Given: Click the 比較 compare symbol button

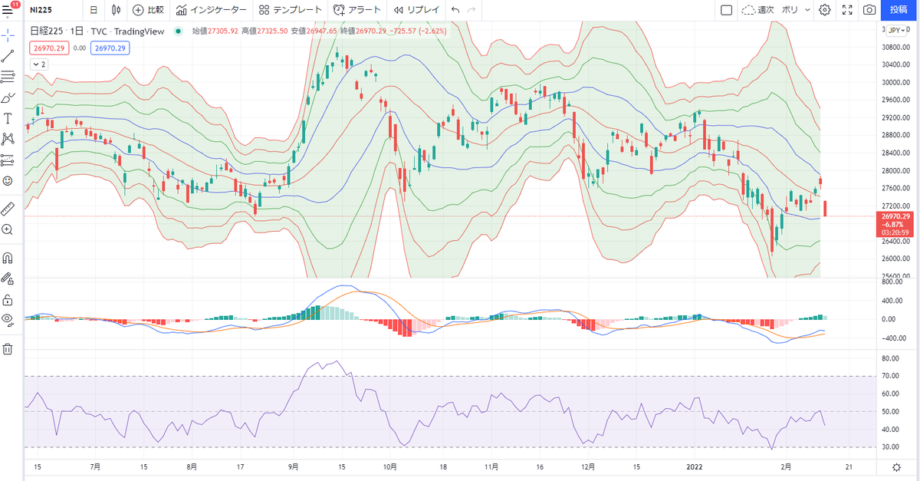Looking at the screenshot, I should (x=148, y=10).
